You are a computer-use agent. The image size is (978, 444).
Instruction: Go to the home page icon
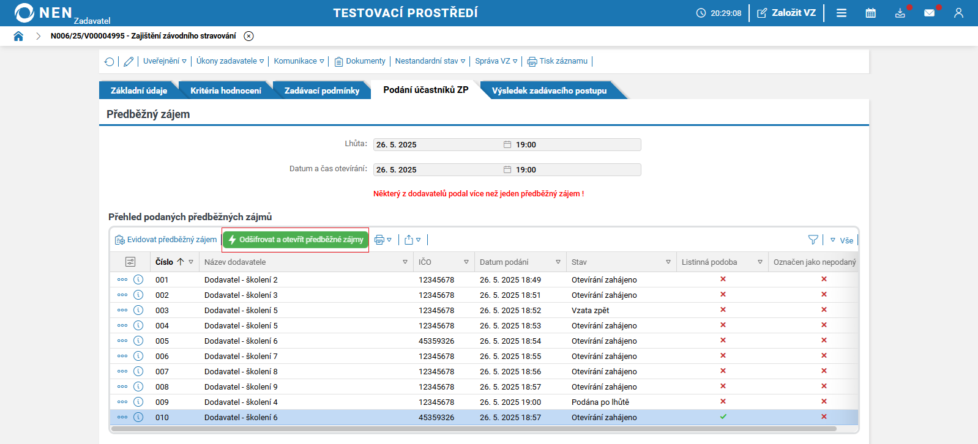coord(18,36)
